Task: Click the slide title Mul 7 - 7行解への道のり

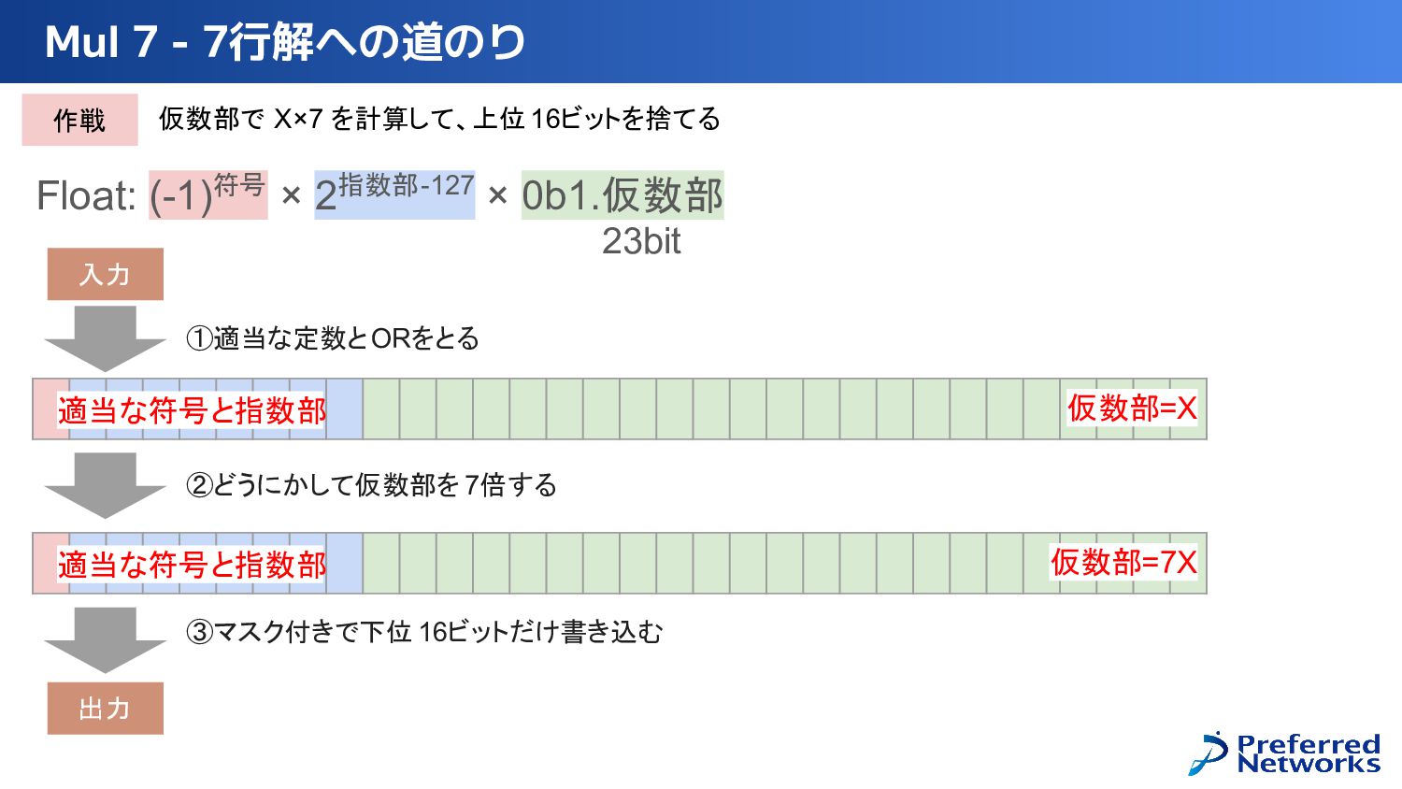Action: point(285,42)
